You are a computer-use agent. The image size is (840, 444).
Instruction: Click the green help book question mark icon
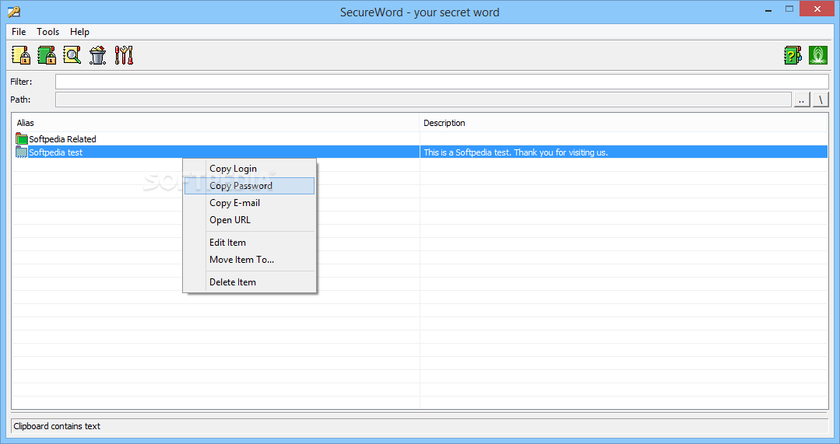coord(793,55)
